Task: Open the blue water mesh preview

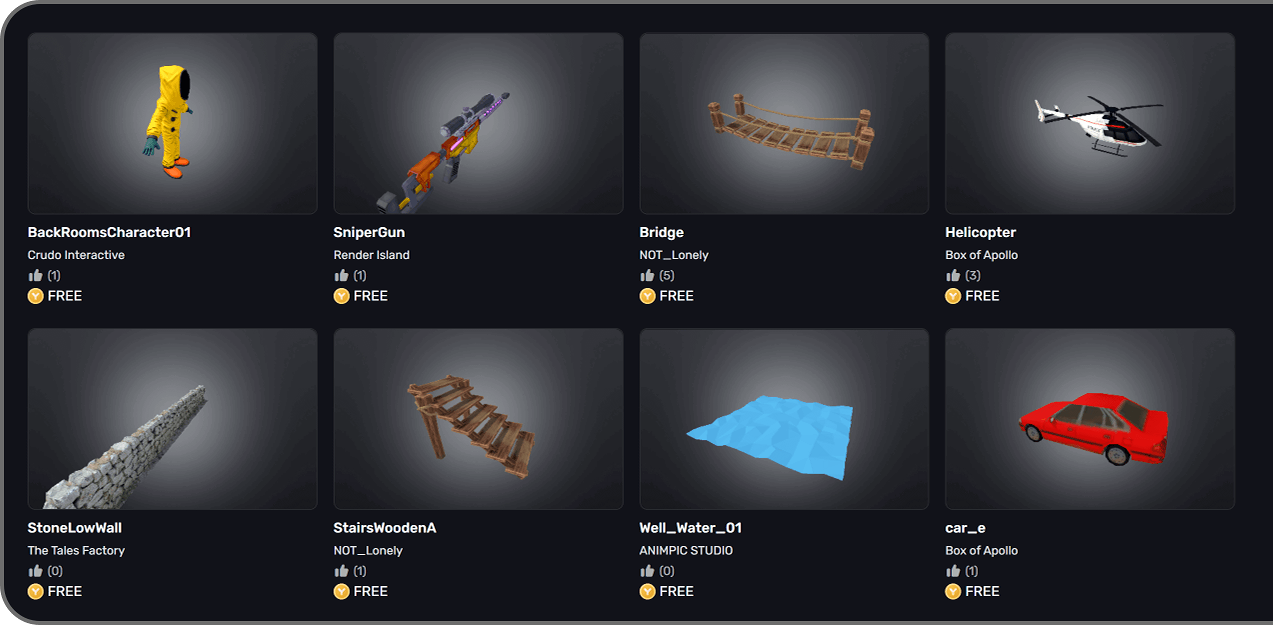Action: (784, 419)
